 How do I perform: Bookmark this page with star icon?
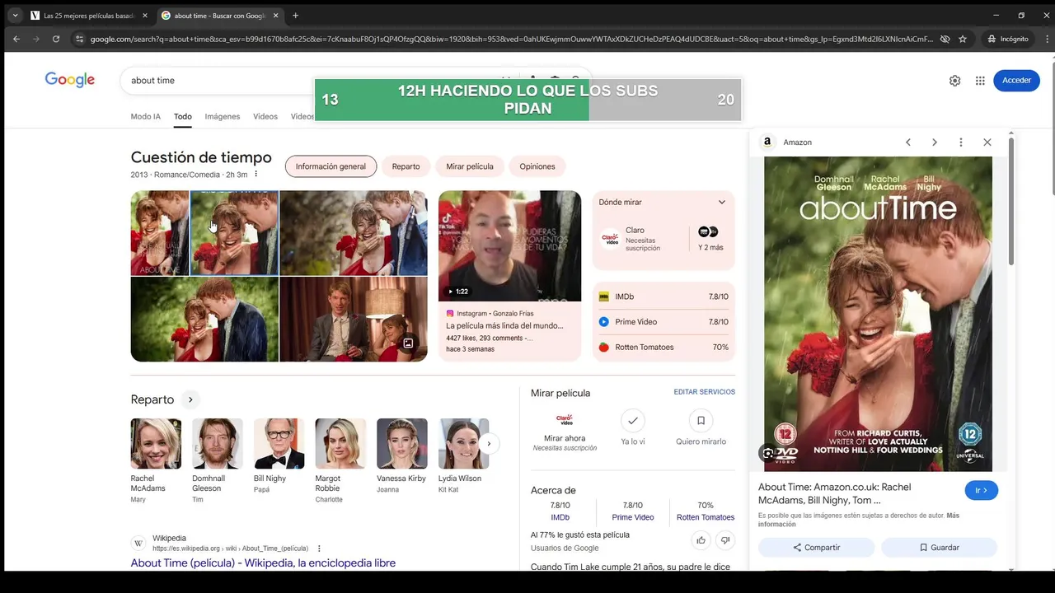coord(963,39)
